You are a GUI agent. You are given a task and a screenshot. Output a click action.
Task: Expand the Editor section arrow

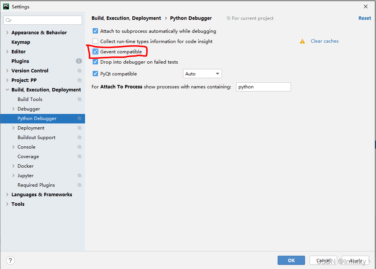point(7,51)
